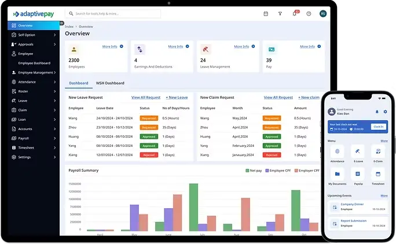The width and height of the screenshot is (396, 244).
Task: Open notifications with red badge
Action: click(294, 13)
